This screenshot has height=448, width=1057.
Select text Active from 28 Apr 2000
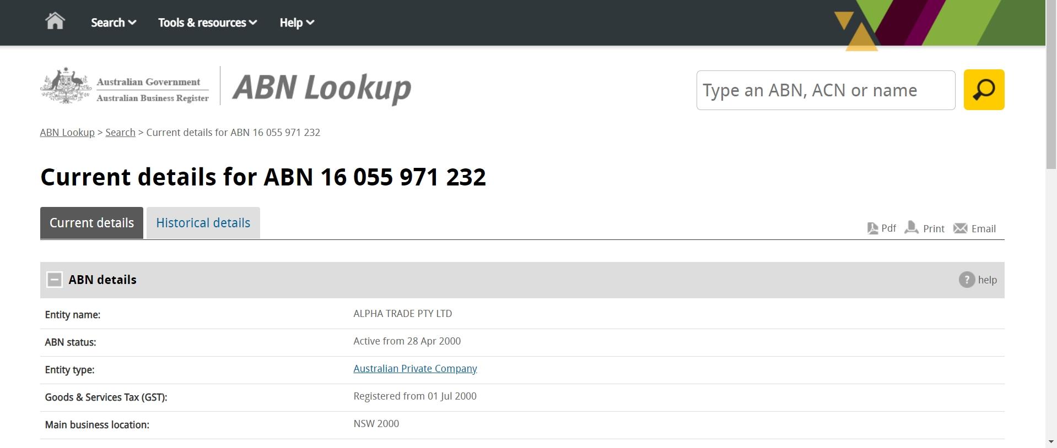pos(407,341)
